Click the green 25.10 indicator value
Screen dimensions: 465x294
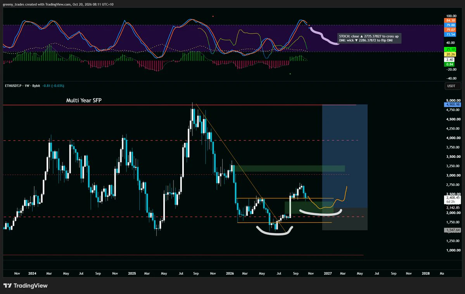[x=450, y=50]
